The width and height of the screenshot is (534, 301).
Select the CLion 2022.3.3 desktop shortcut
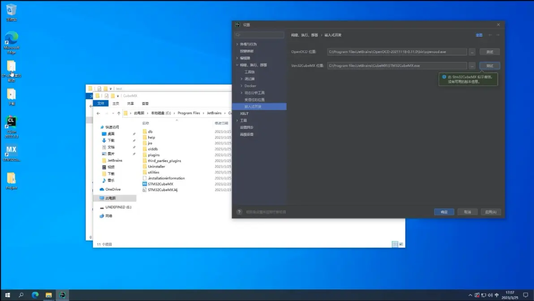coord(11,127)
